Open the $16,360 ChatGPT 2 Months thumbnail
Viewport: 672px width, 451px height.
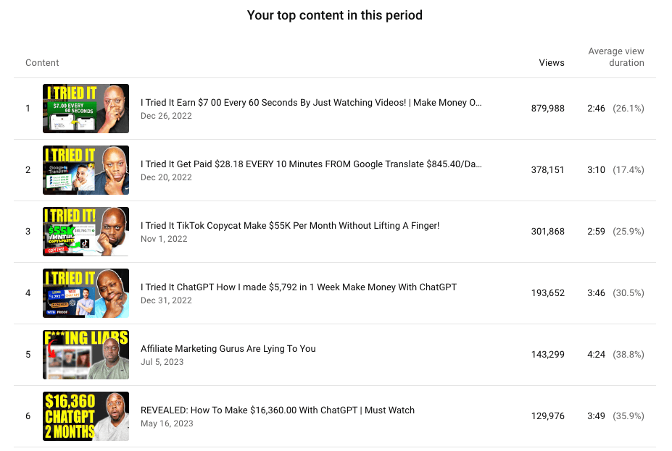point(86,416)
